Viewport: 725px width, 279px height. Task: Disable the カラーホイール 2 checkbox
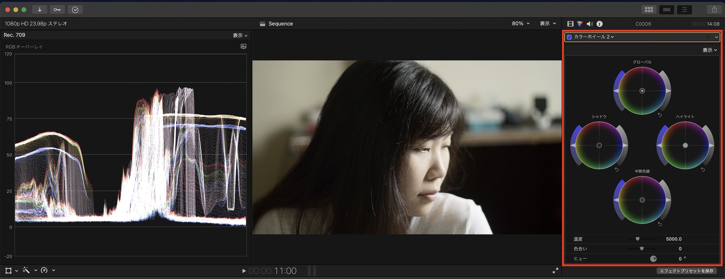click(569, 37)
